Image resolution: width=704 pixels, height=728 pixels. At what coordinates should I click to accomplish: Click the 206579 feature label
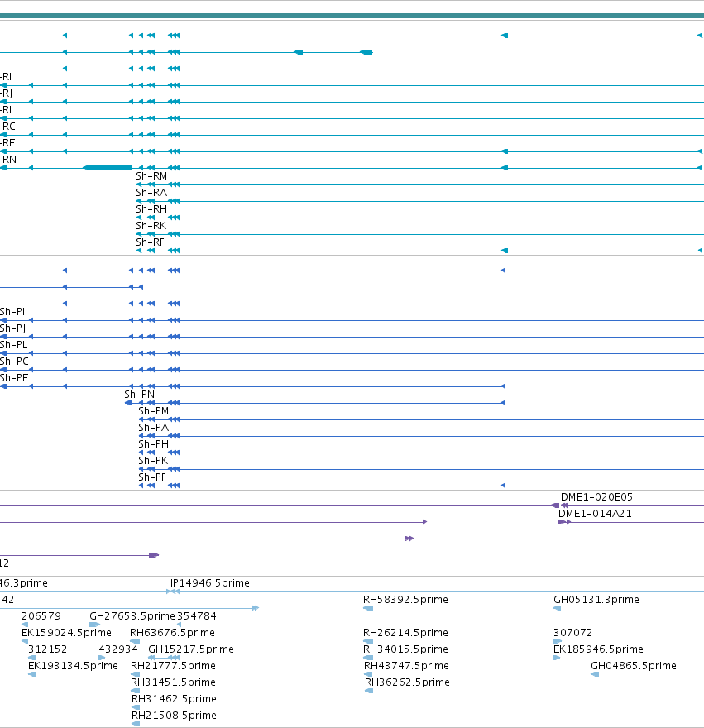coord(41,616)
